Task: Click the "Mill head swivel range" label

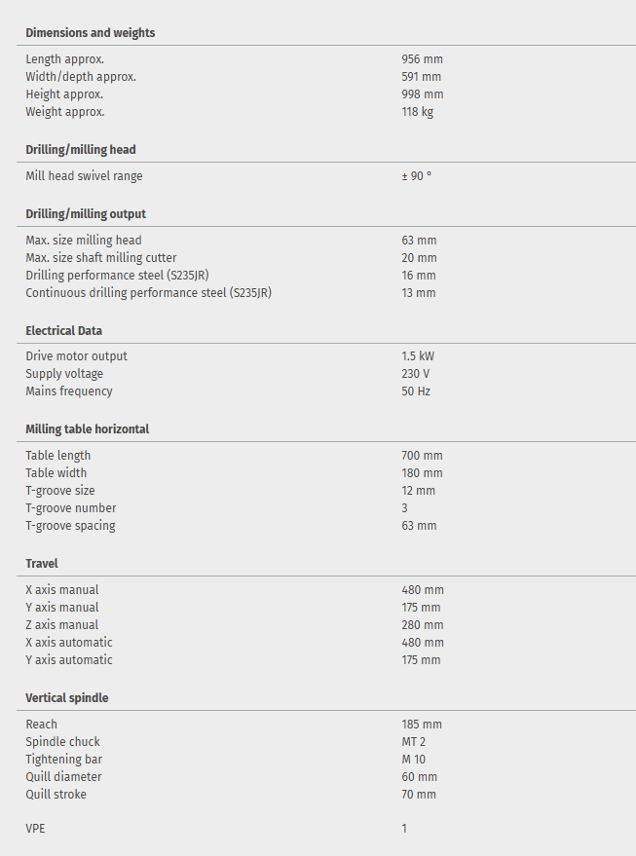Action: click(84, 176)
